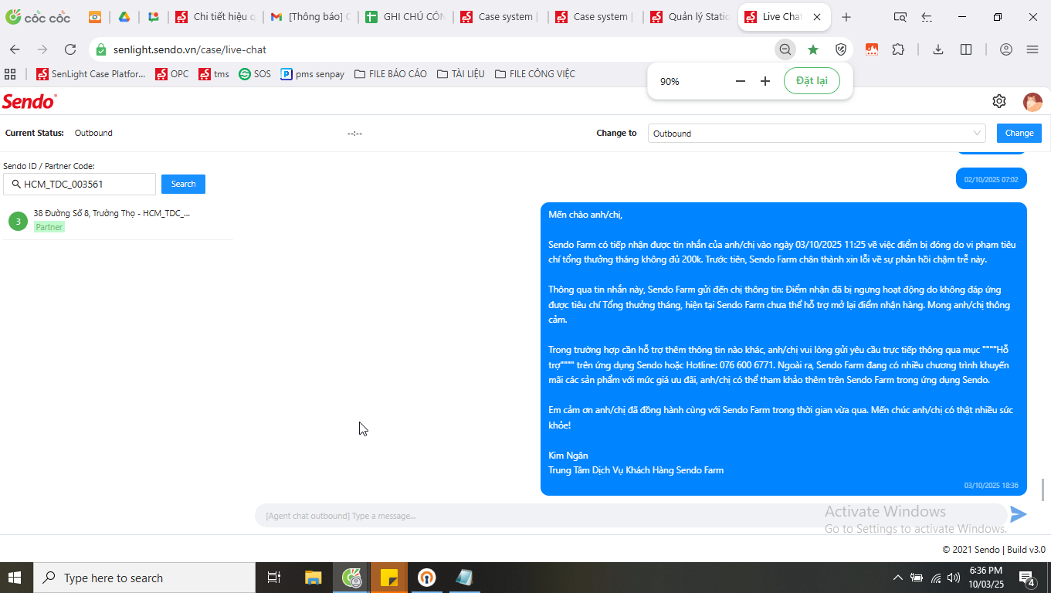Open the 'Chi tiết hiệu' tab
The image size is (1051, 593).
[215, 17]
